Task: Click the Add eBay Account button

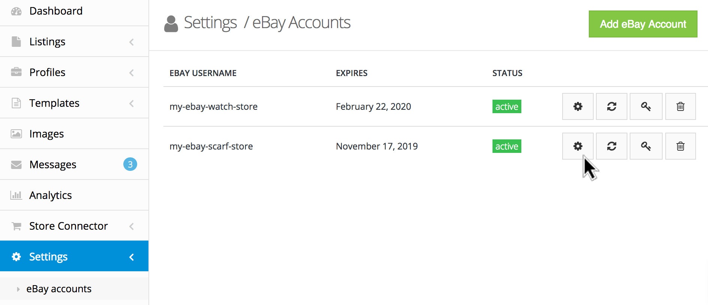Action: point(643,24)
